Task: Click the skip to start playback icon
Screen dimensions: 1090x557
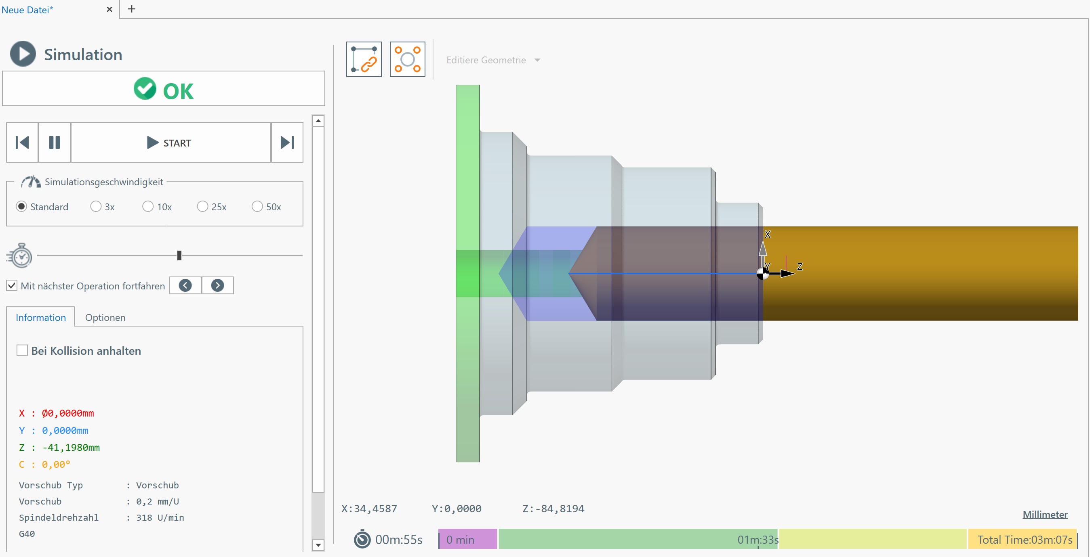Action: tap(22, 142)
